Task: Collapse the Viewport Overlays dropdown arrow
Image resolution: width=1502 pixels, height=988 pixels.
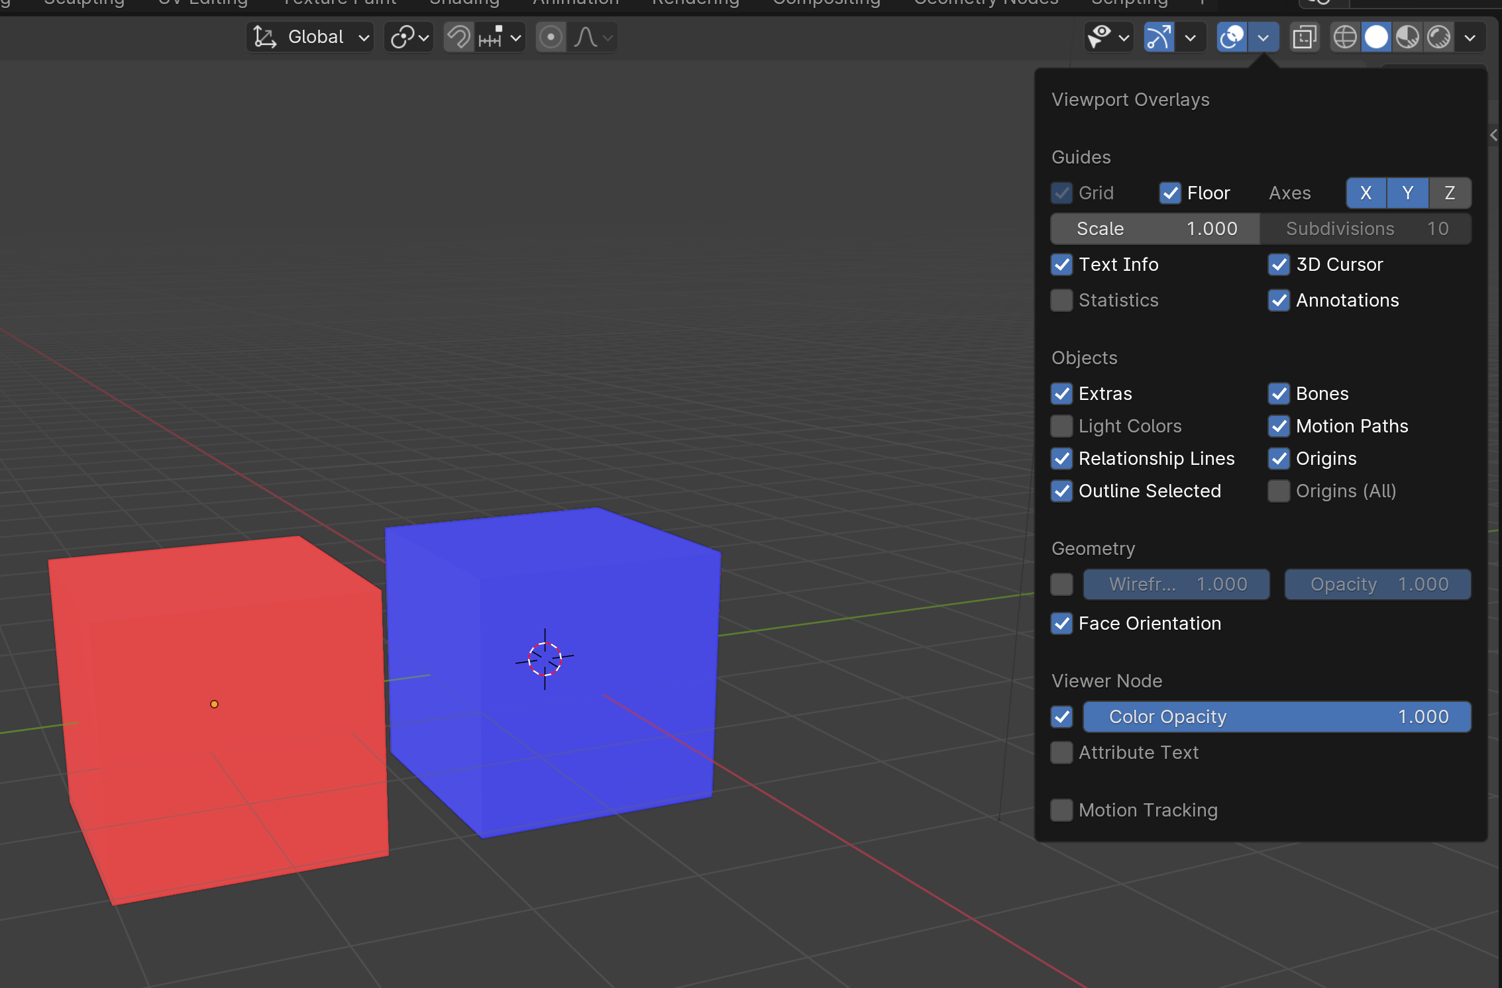Action: 1263,37
